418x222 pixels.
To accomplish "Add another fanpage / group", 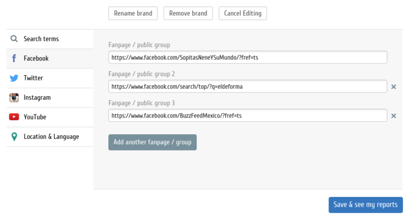I will click(152, 142).
